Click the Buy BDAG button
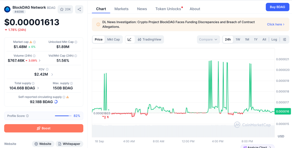 (277, 7)
